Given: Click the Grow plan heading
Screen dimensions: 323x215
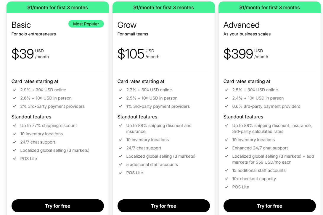Looking at the screenshot, I should point(126,25).
